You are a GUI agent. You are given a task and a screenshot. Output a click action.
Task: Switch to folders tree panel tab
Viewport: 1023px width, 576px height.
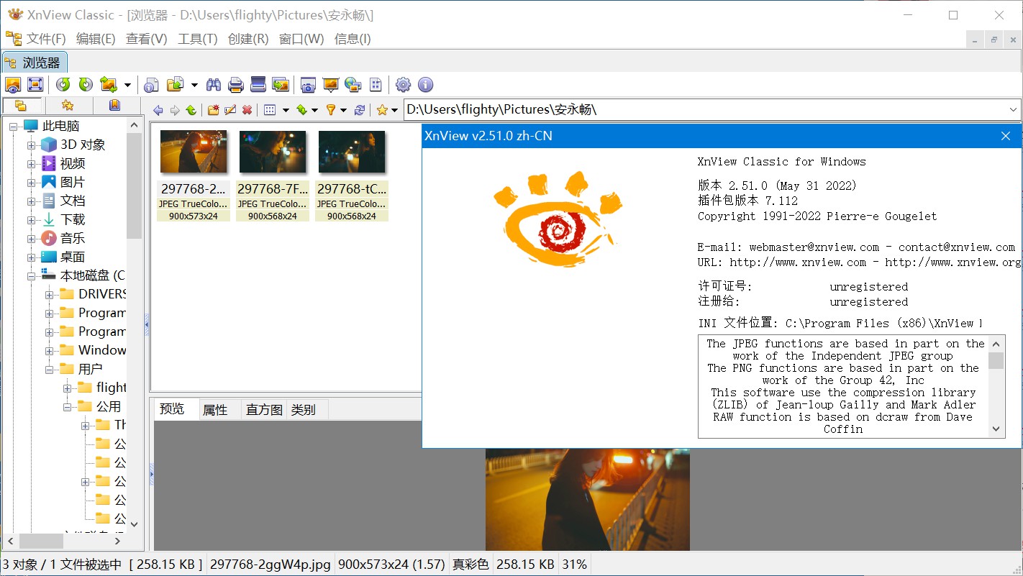pyautogui.click(x=22, y=106)
